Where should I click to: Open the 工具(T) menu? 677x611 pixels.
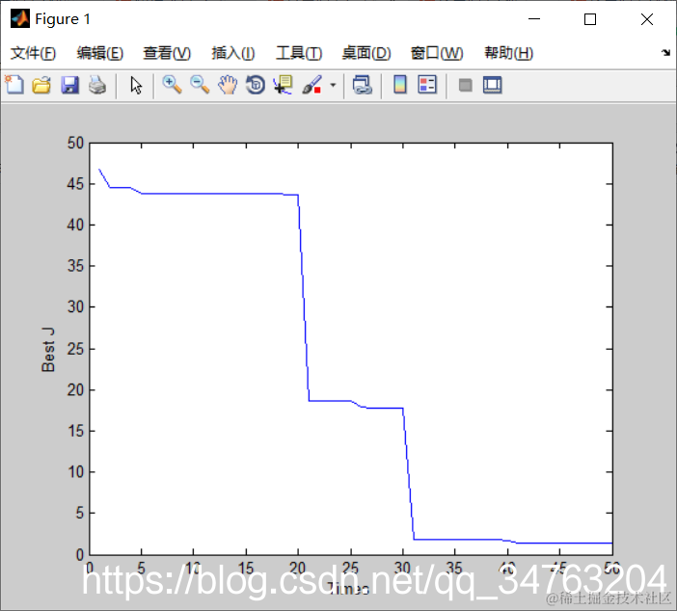[x=299, y=53]
